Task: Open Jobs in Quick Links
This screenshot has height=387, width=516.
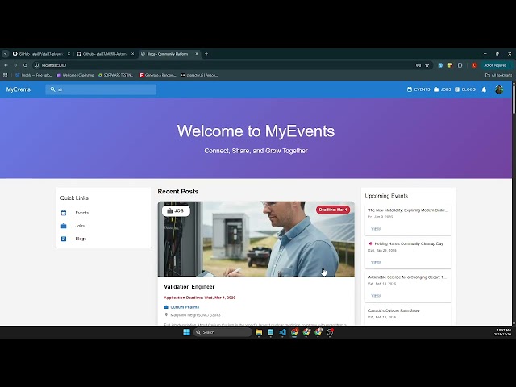Action: [103, 226]
